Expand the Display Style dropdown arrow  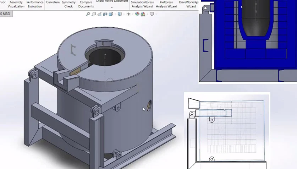[x=124, y=14]
